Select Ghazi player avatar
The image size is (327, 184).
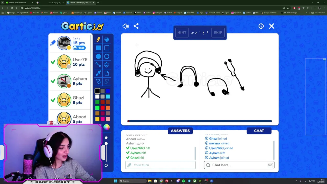64,100
